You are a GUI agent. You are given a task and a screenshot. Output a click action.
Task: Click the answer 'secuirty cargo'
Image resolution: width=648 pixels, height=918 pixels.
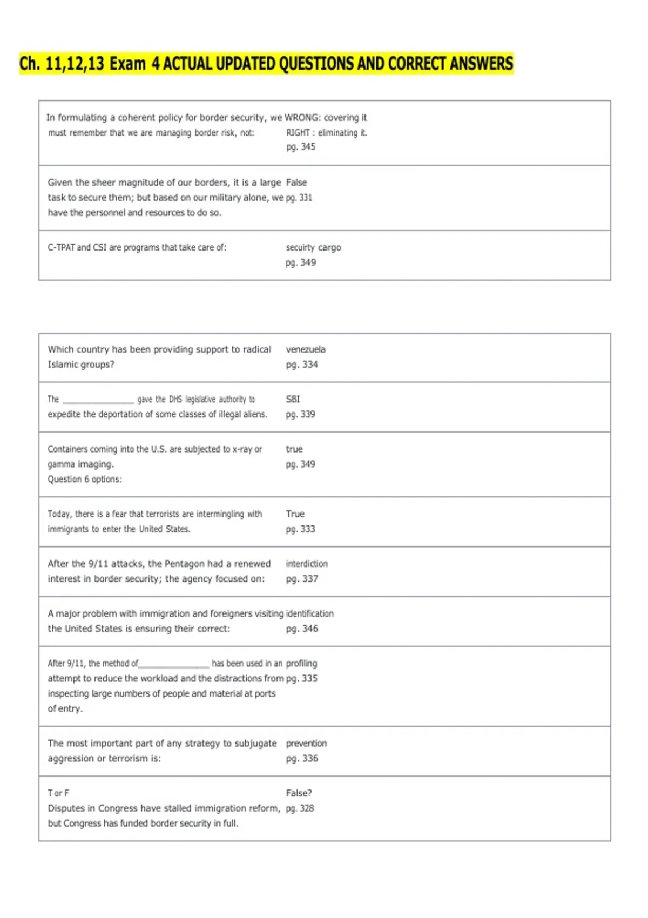(x=314, y=247)
